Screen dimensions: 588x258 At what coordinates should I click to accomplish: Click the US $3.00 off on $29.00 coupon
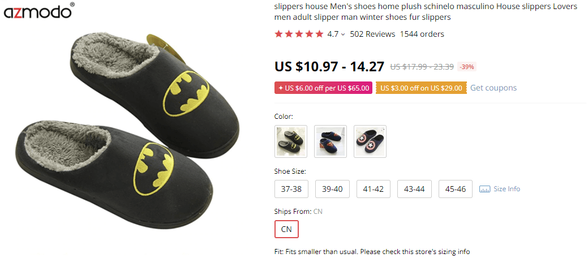click(421, 88)
